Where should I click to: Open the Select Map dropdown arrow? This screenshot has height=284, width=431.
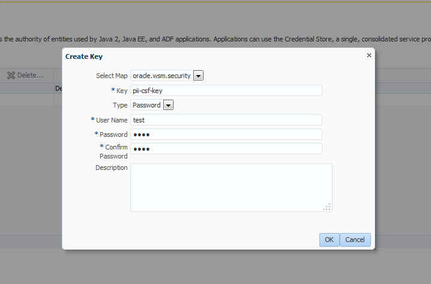[x=199, y=76]
